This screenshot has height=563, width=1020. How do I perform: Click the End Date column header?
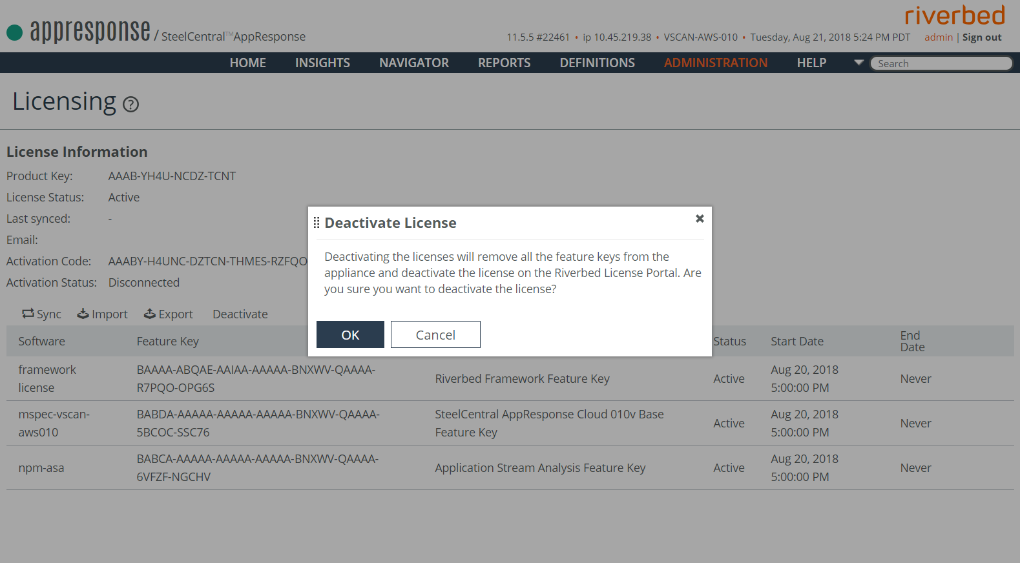[x=912, y=341]
